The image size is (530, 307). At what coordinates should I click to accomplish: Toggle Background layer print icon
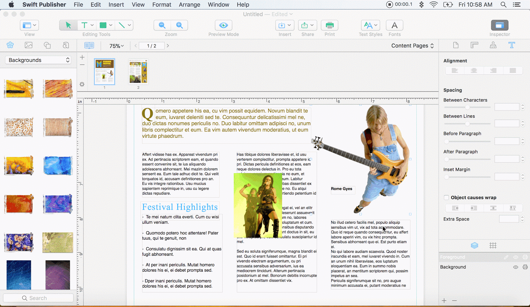point(525,267)
